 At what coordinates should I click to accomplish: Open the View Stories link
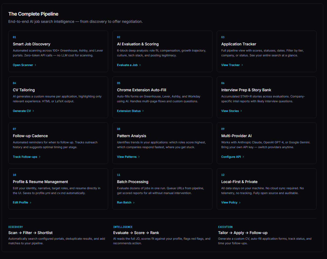tap(232, 111)
